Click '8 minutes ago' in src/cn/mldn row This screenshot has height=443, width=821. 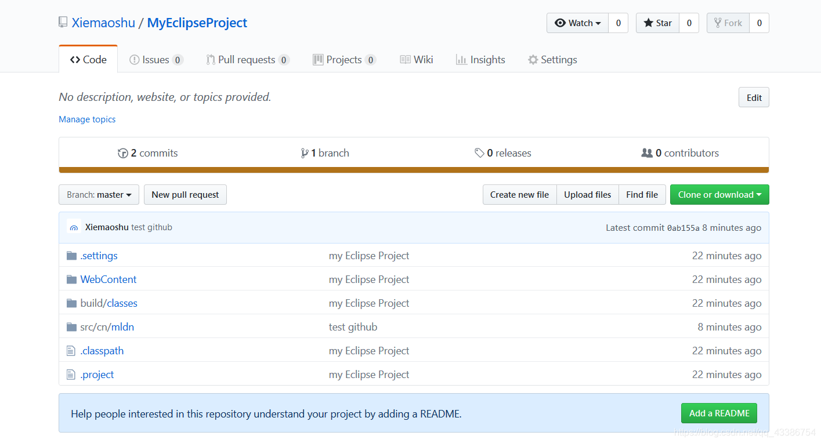(x=729, y=327)
